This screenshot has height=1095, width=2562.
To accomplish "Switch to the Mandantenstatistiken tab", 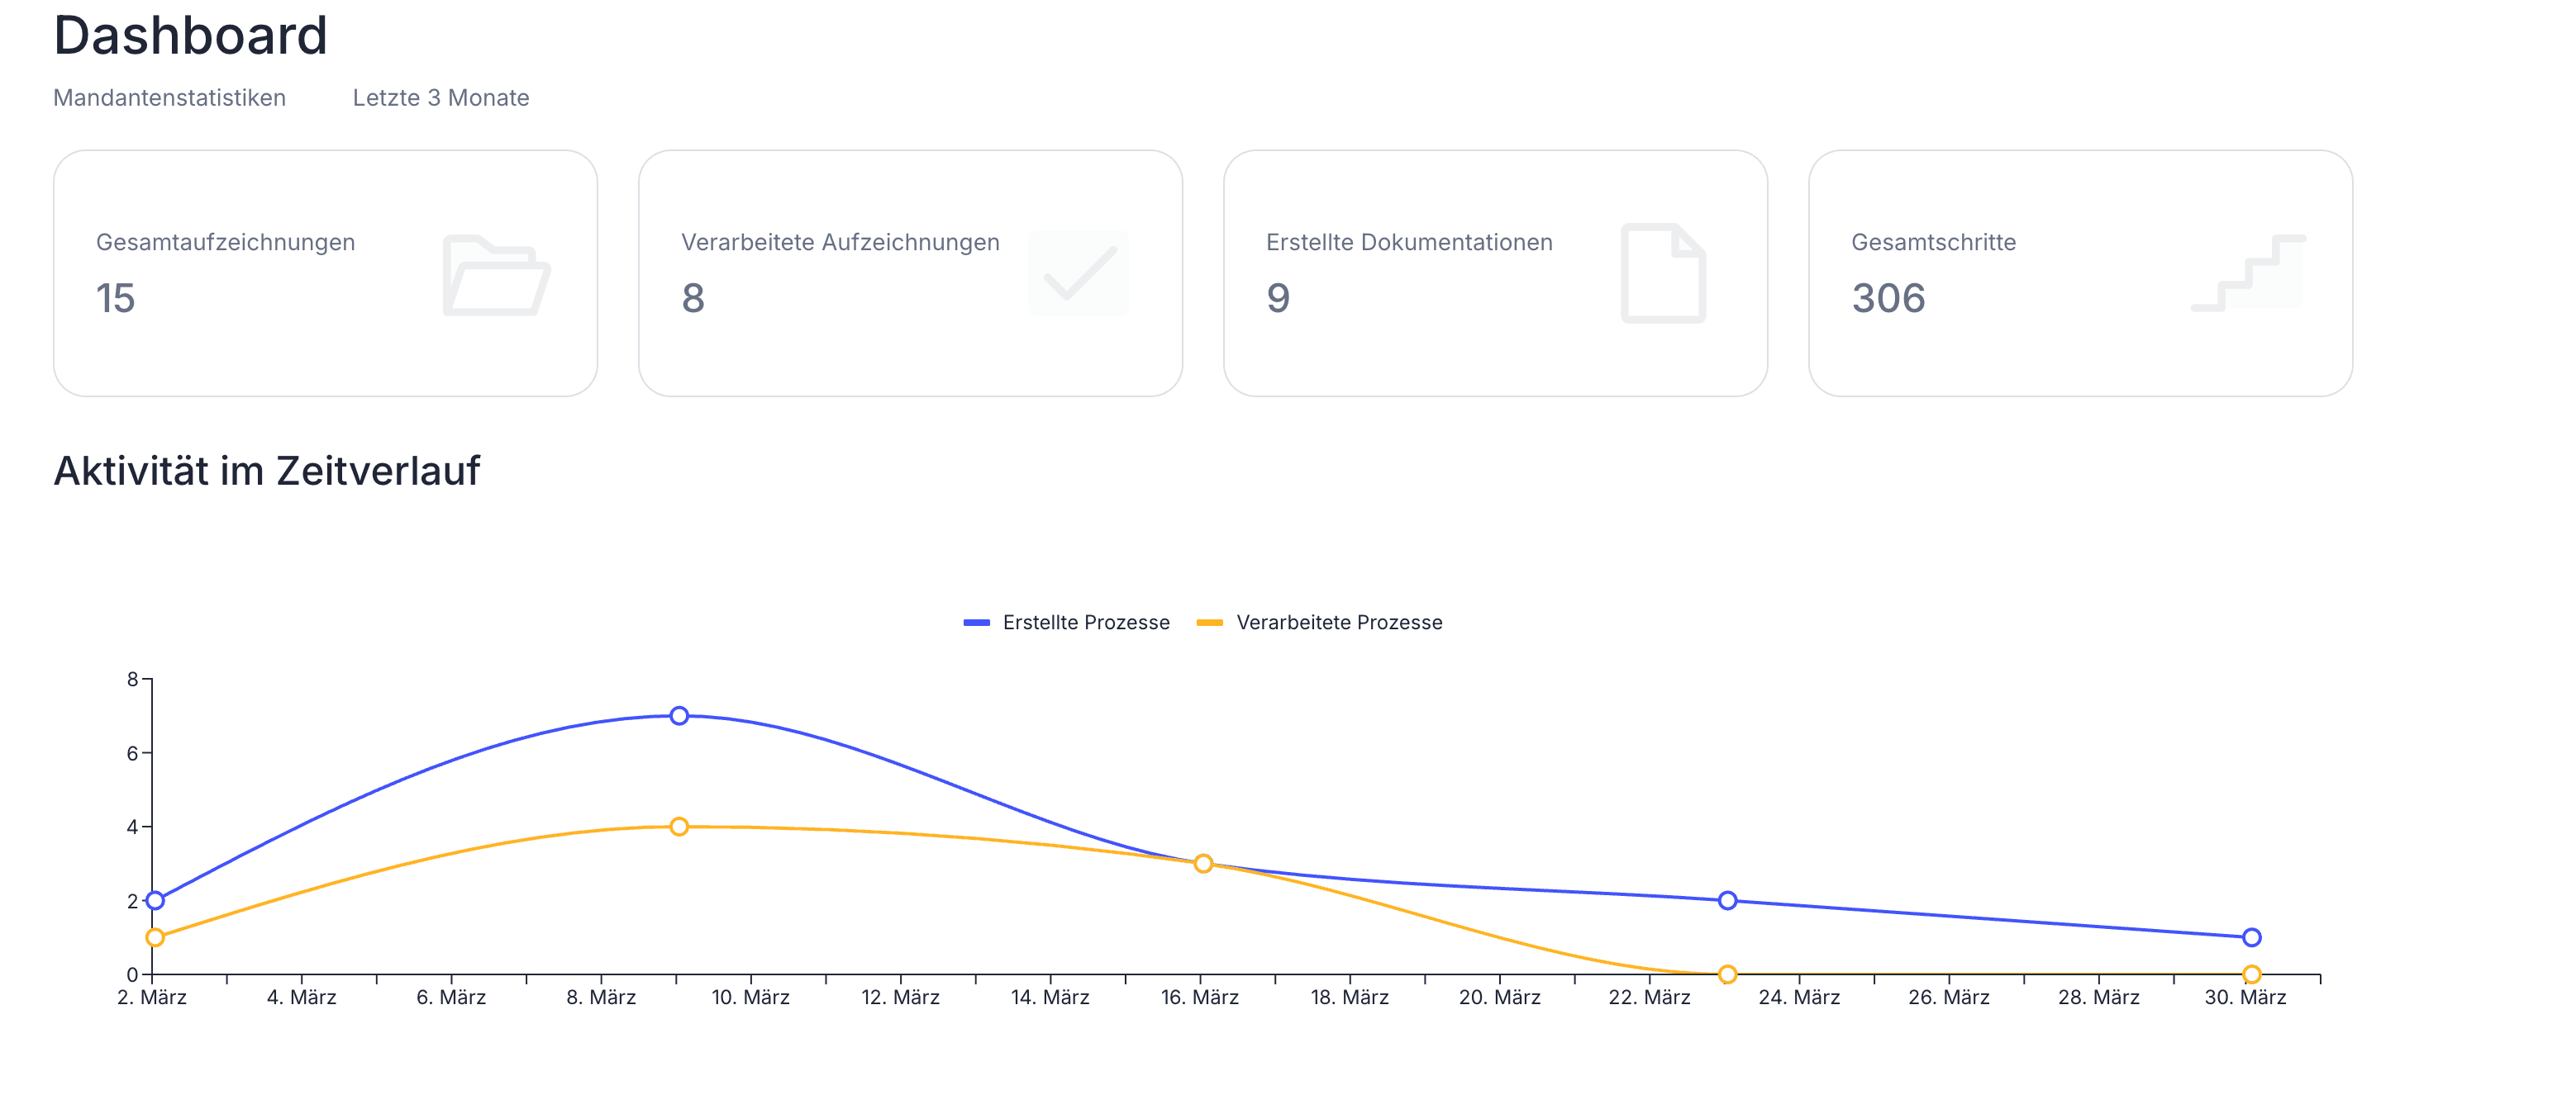I will (x=171, y=97).
